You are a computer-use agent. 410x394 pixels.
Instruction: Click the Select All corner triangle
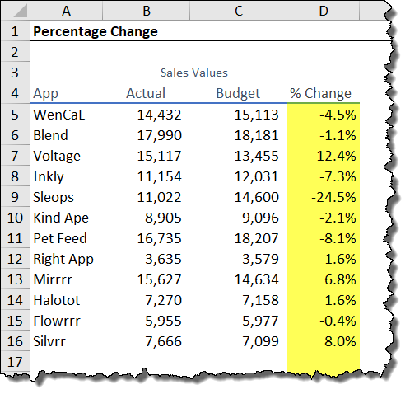[x=16, y=11]
